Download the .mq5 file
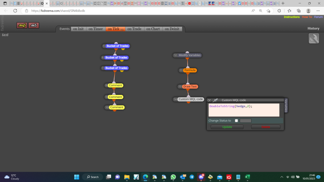324x182 pixels. [22, 26]
